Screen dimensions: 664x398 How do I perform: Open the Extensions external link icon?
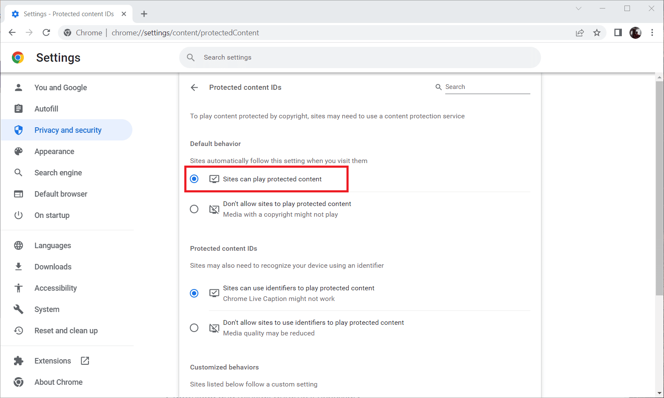coord(85,361)
